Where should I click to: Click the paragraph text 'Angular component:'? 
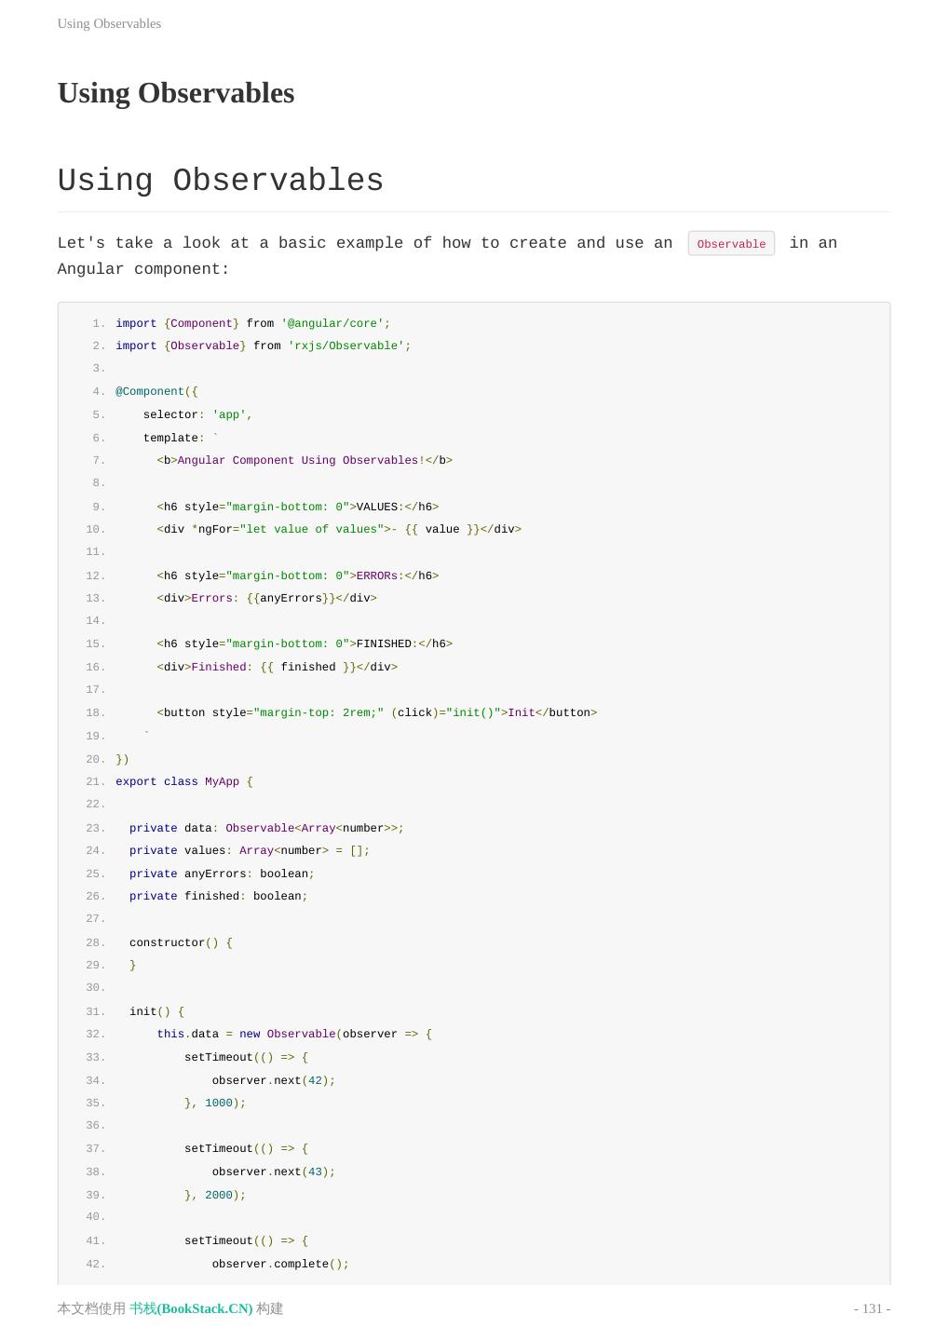click(143, 269)
